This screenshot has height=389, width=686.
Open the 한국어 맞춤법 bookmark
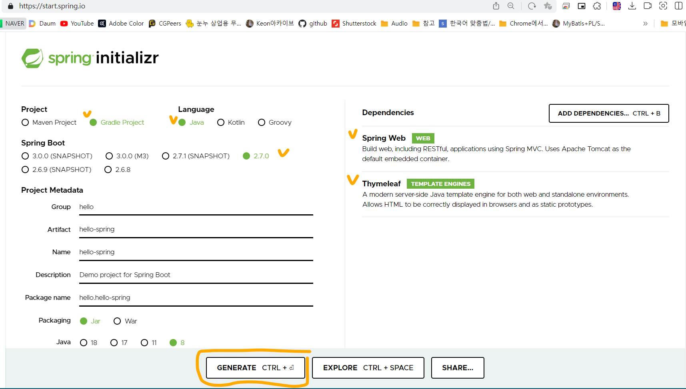[467, 24]
